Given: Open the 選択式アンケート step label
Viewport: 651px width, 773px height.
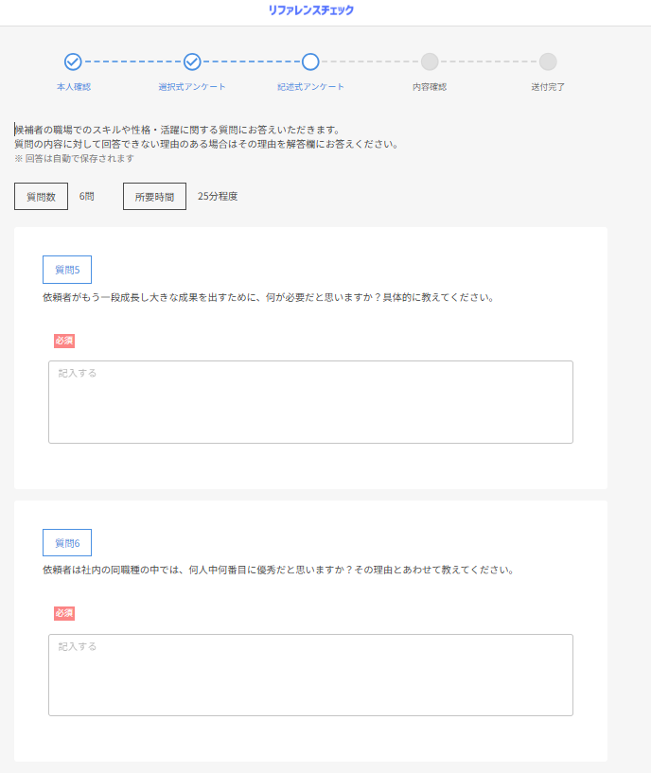Looking at the screenshot, I should click(192, 87).
